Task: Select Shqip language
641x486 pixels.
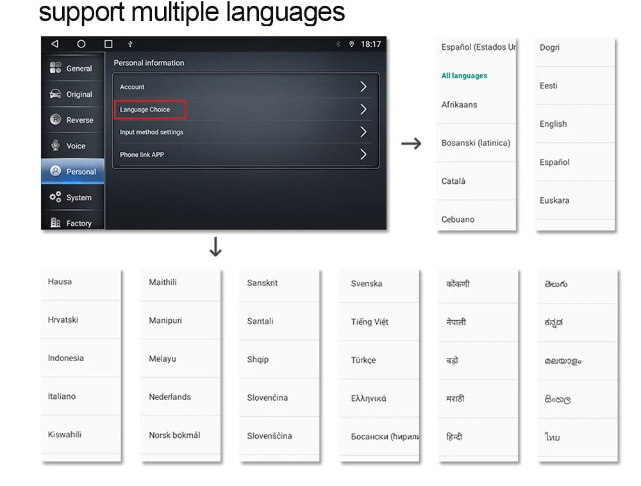Action: 279,359
